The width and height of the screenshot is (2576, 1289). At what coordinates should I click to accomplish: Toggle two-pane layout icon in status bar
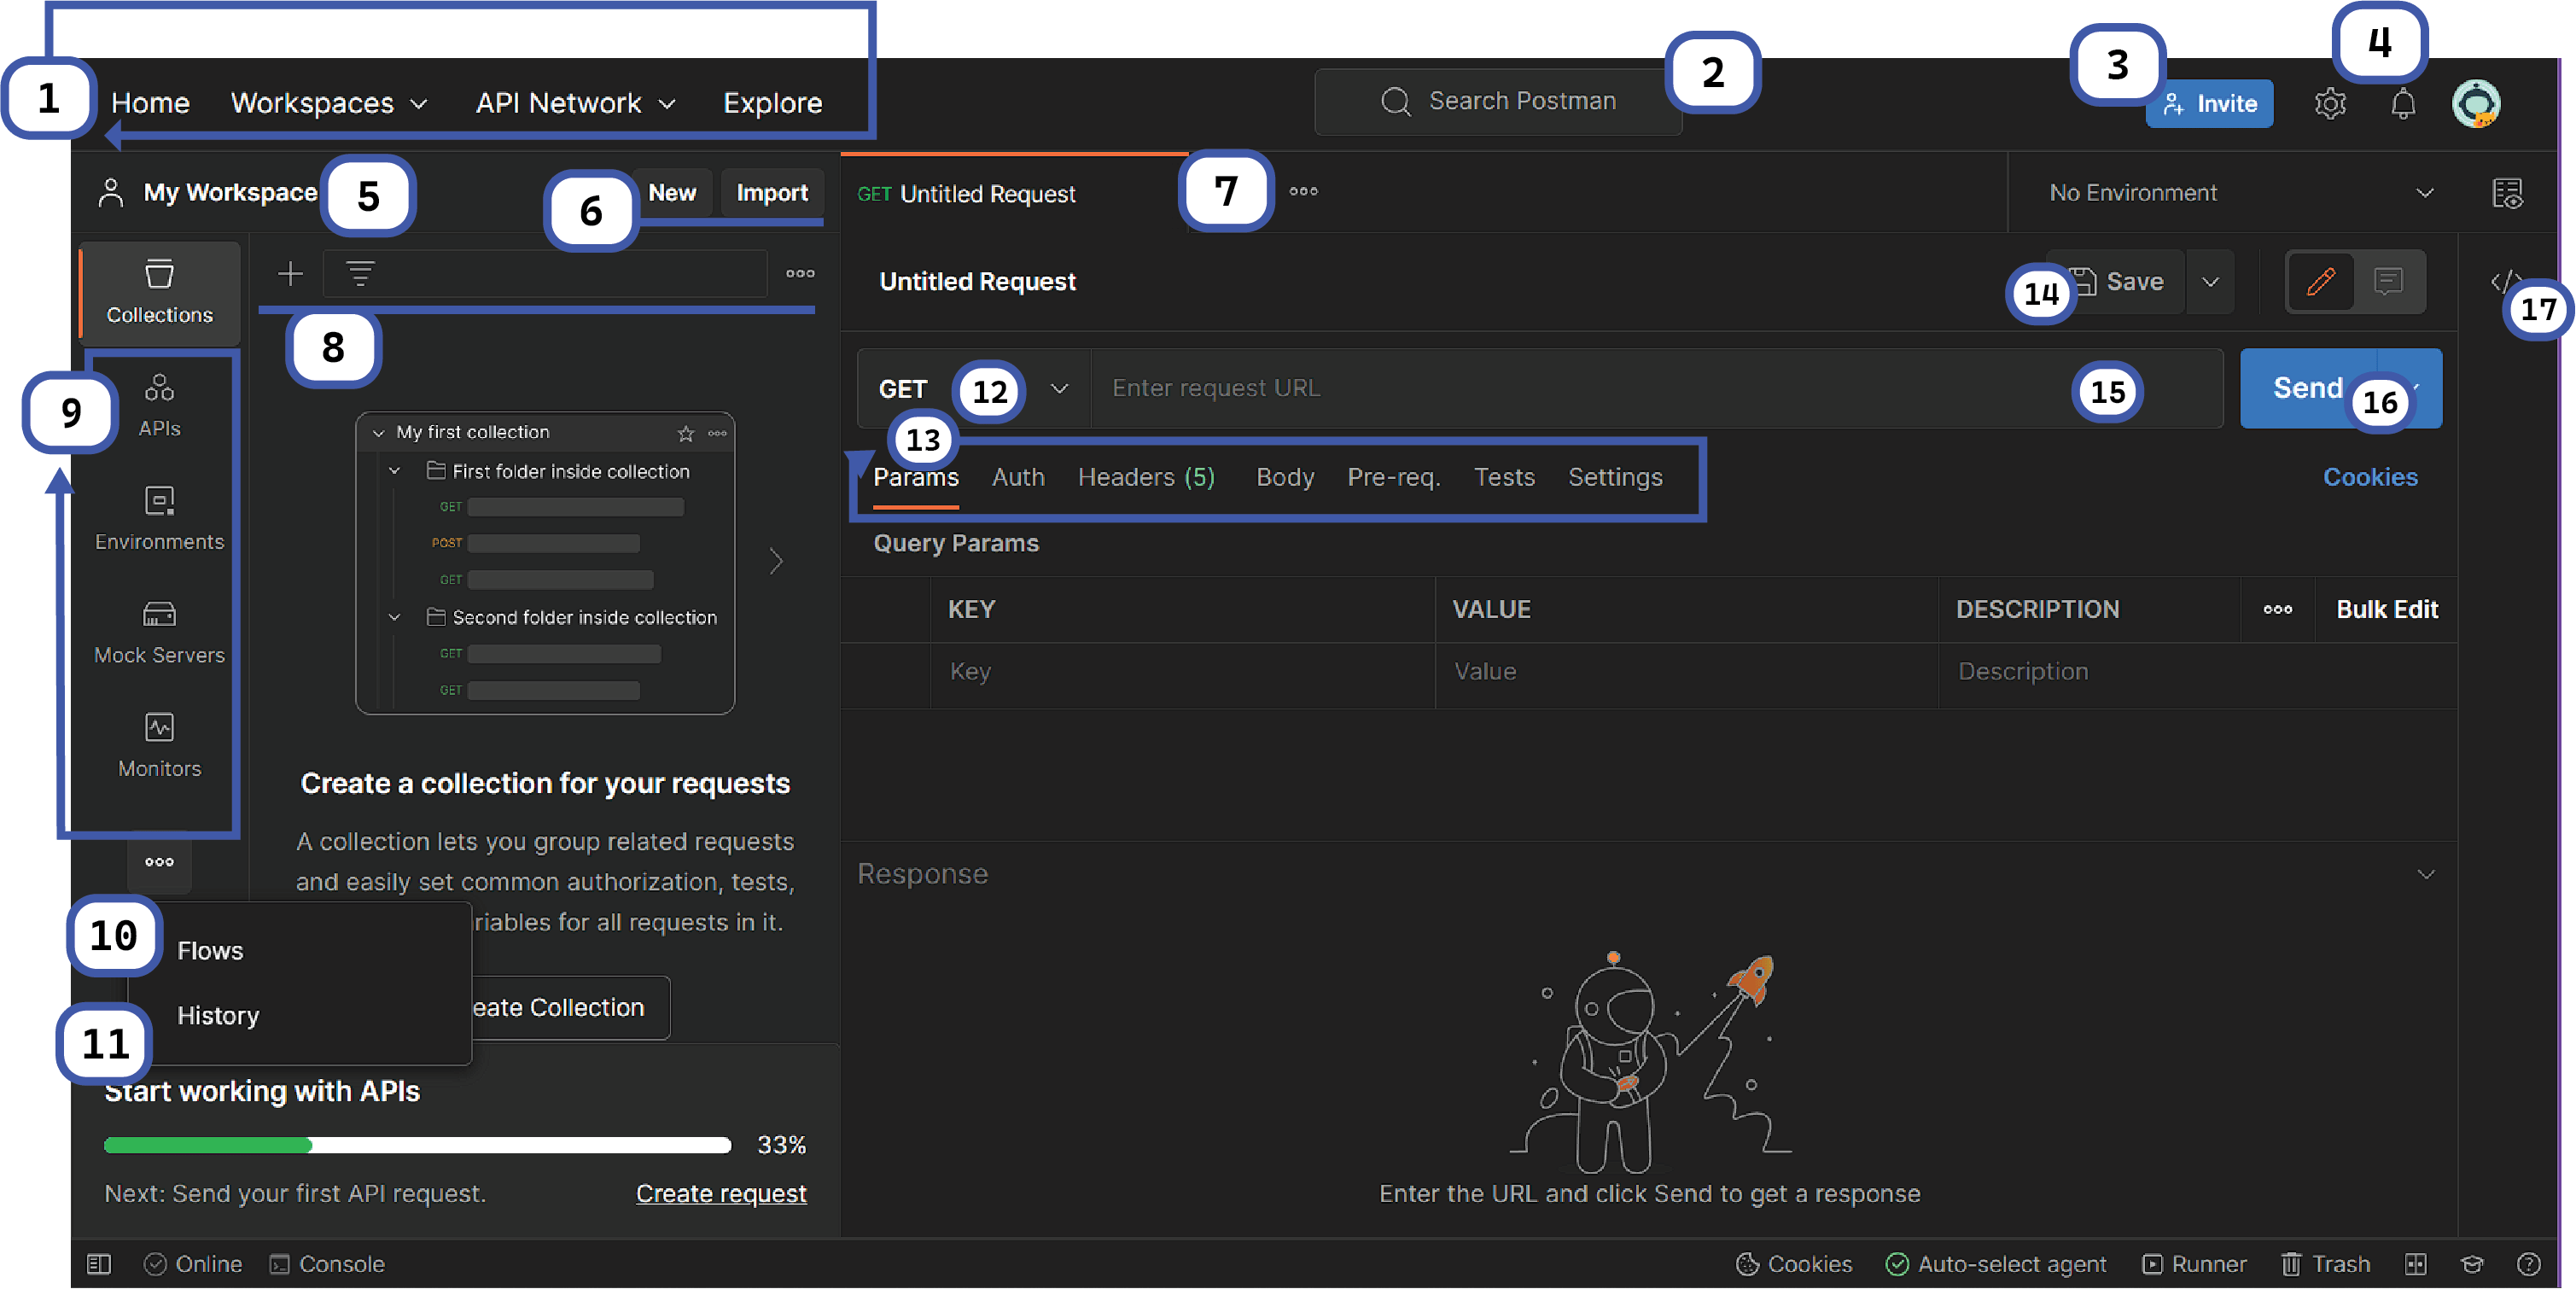pos(2415,1264)
